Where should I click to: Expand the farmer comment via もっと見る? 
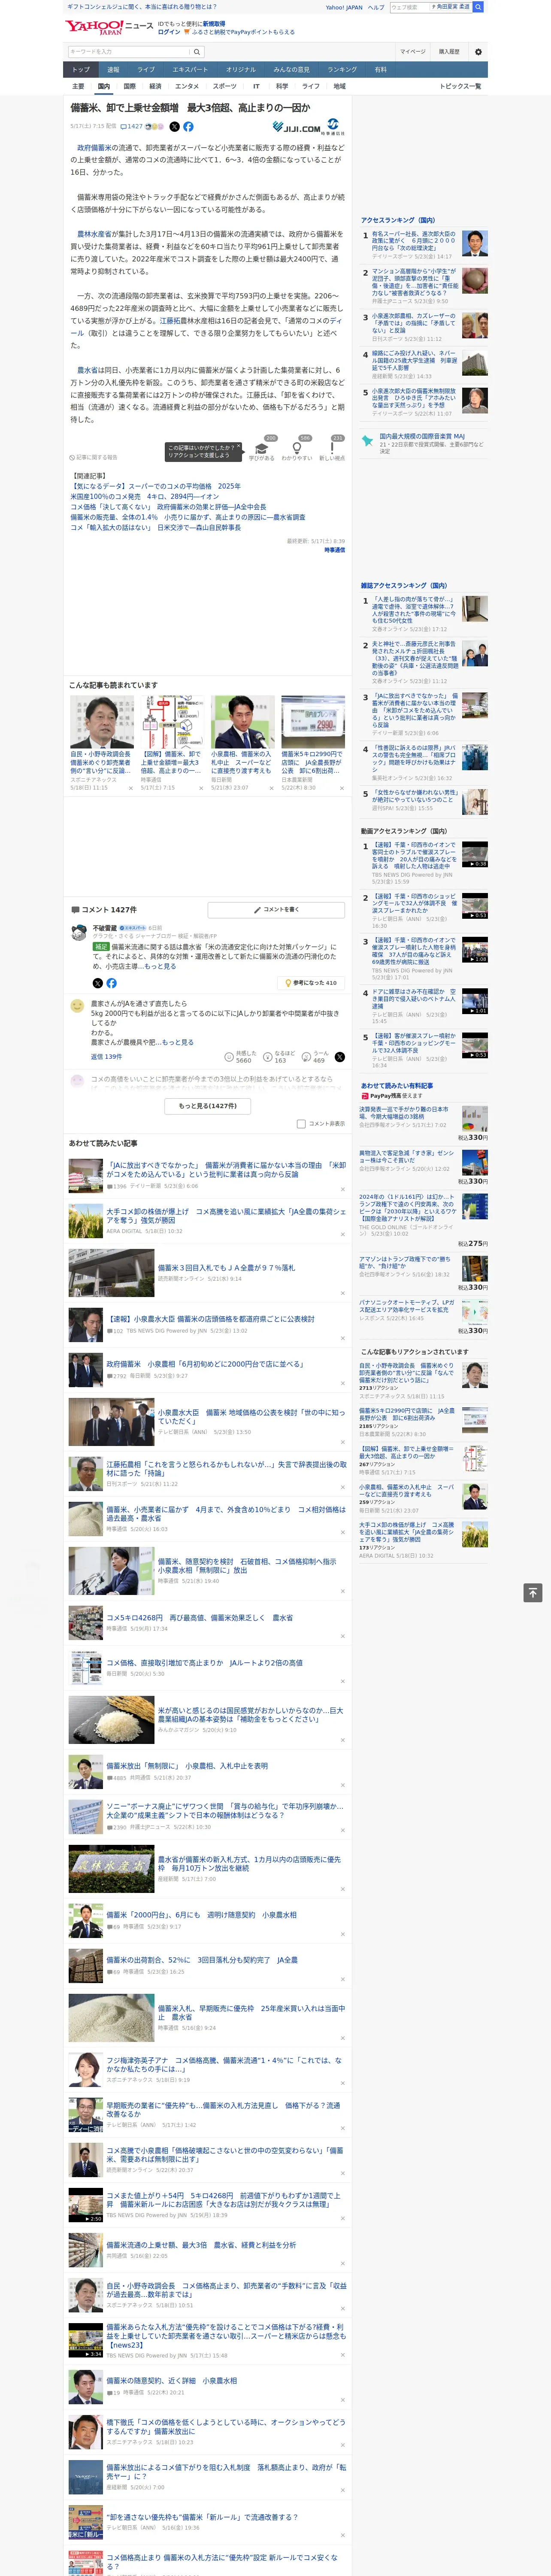[x=178, y=1042]
